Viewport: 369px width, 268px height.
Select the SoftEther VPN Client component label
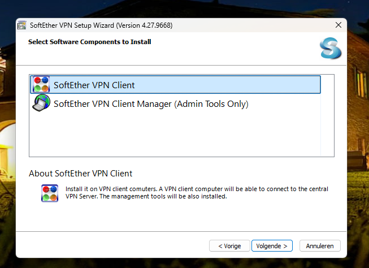point(94,85)
